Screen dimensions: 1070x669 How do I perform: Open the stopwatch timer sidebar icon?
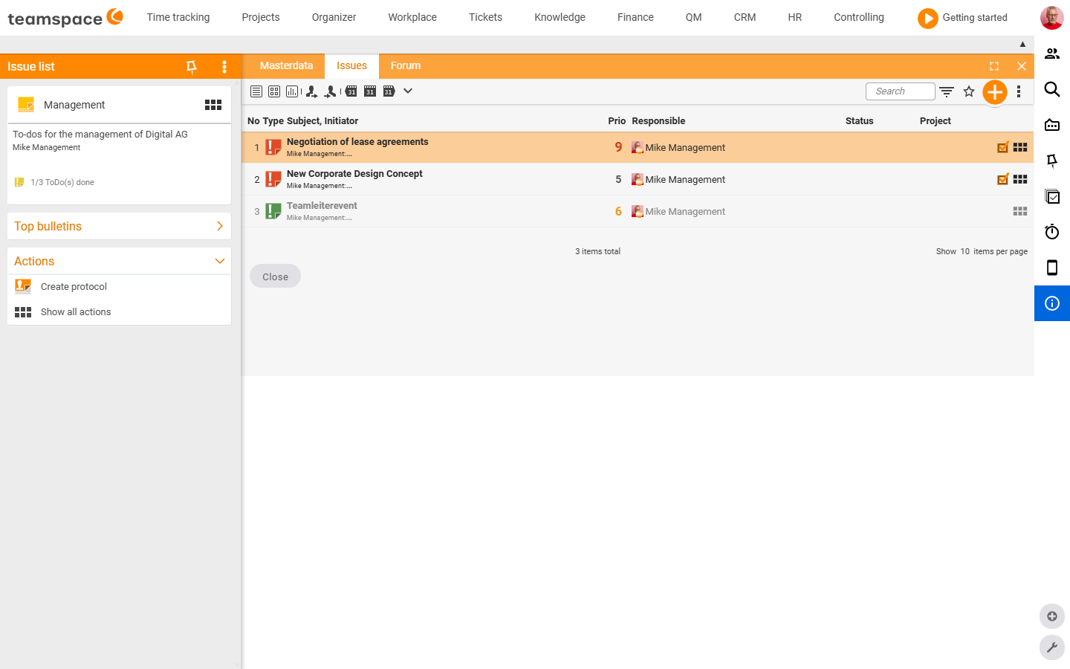coord(1052,232)
